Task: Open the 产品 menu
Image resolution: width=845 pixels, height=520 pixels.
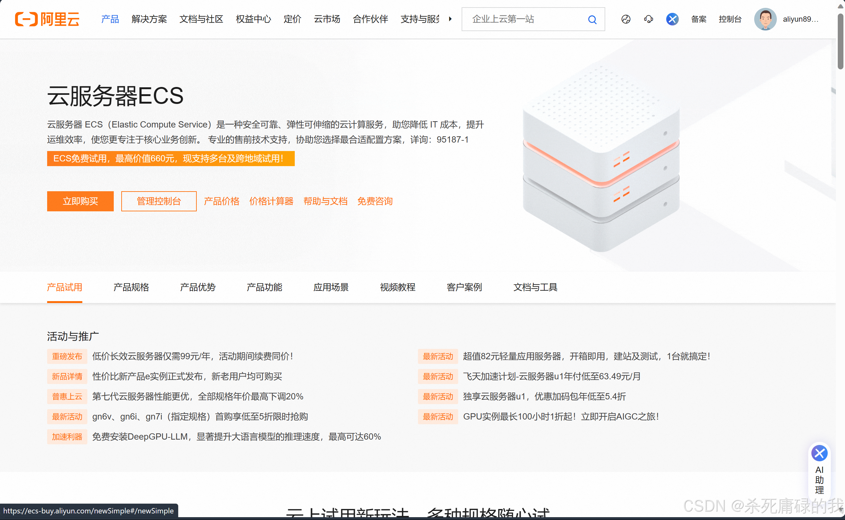Action: [110, 19]
